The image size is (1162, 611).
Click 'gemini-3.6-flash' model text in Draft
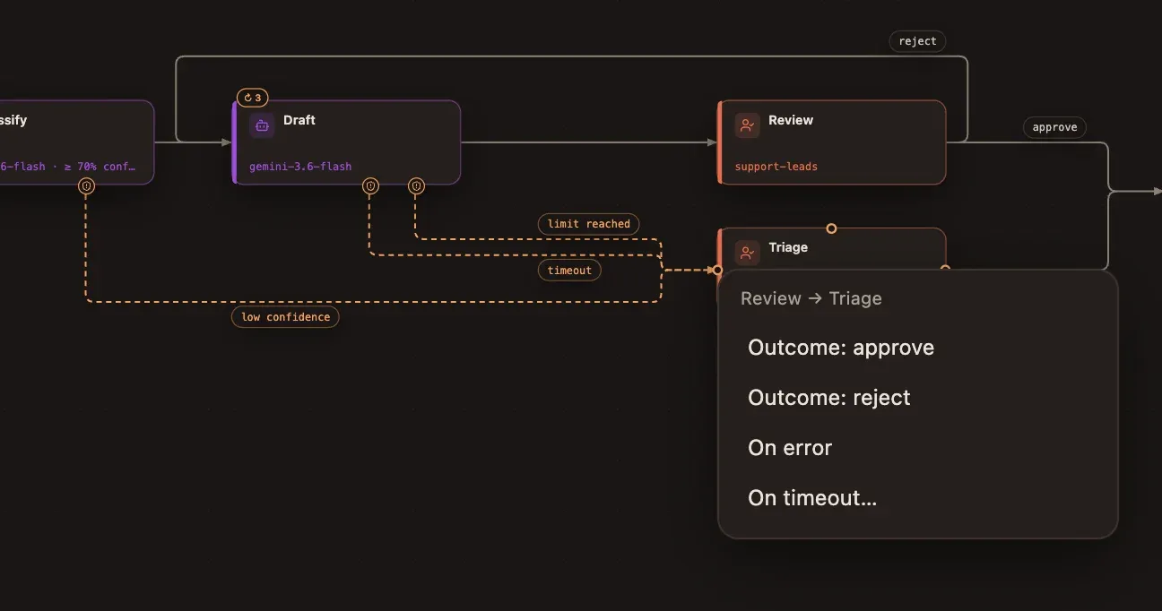tap(300, 167)
